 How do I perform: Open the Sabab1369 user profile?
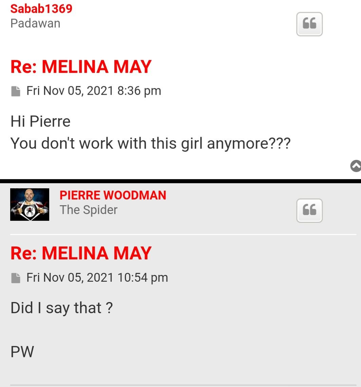41,8
